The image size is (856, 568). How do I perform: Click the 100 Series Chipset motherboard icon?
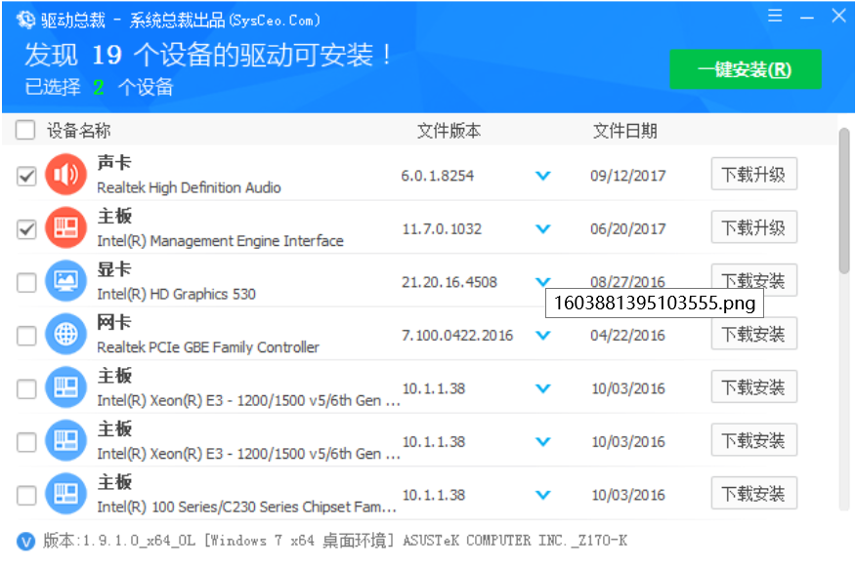66,494
